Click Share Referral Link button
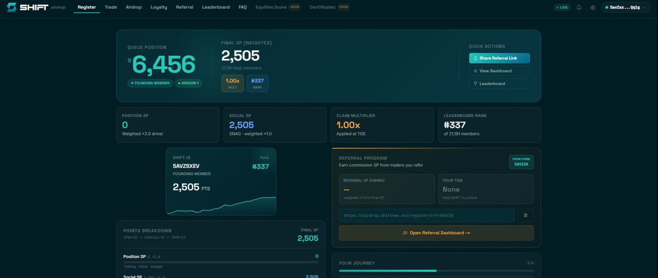Image resolution: width=658 pixels, height=278 pixels. click(x=499, y=58)
